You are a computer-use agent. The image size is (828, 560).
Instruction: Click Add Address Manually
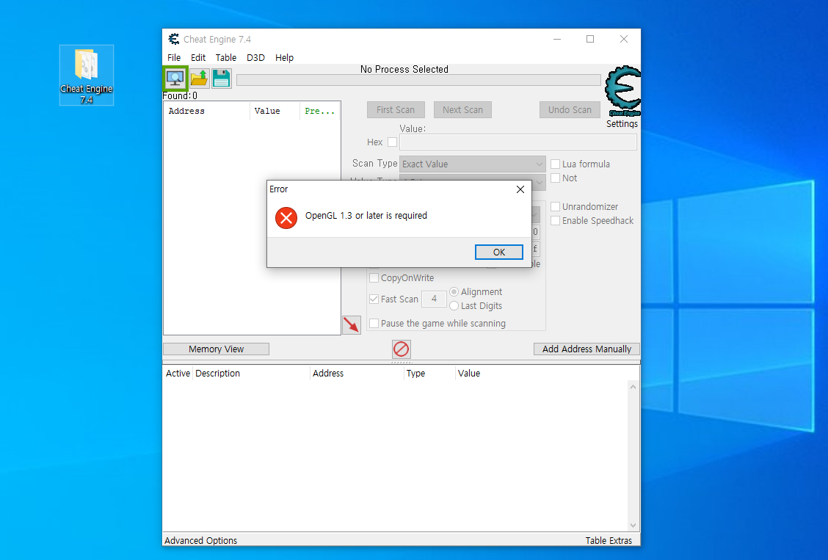coord(586,349)
